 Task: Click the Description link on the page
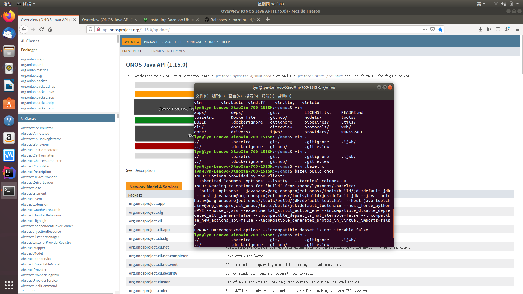click(144, 170)
